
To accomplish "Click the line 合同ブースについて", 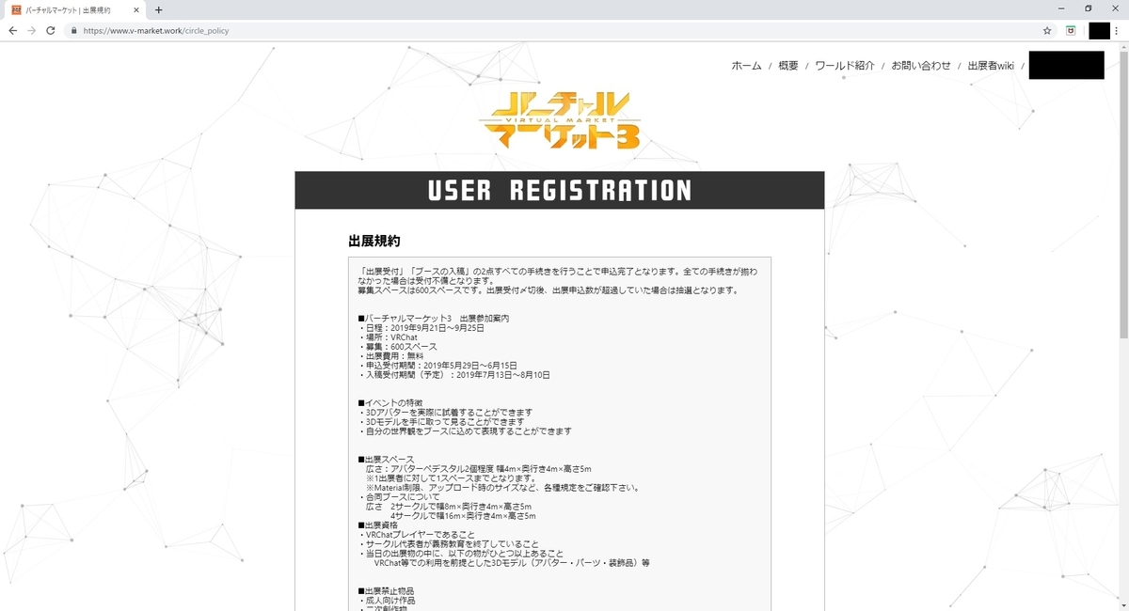I will point(401,496).
